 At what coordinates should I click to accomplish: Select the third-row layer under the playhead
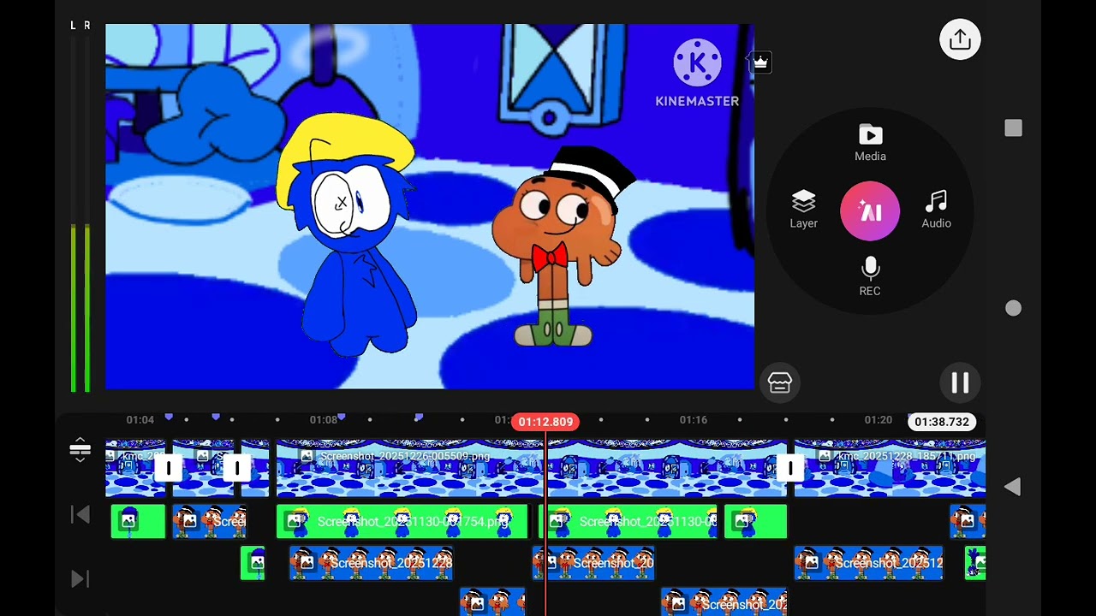593,563
